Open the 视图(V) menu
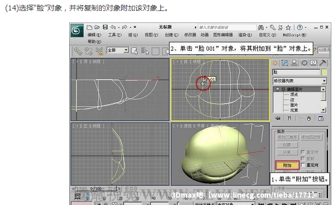This screenshot has height=205, width=335. (x=152, y=35)
